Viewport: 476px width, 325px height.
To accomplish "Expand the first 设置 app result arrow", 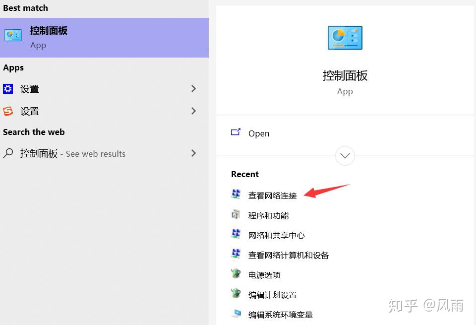I will (194, 89).
